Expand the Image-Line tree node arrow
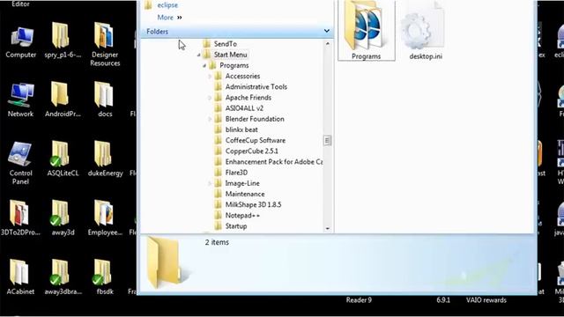The width and height of the screenshot is (564, 317). [x=210, y=183]
